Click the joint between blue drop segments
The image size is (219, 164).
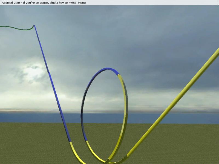tap(49, 72)
